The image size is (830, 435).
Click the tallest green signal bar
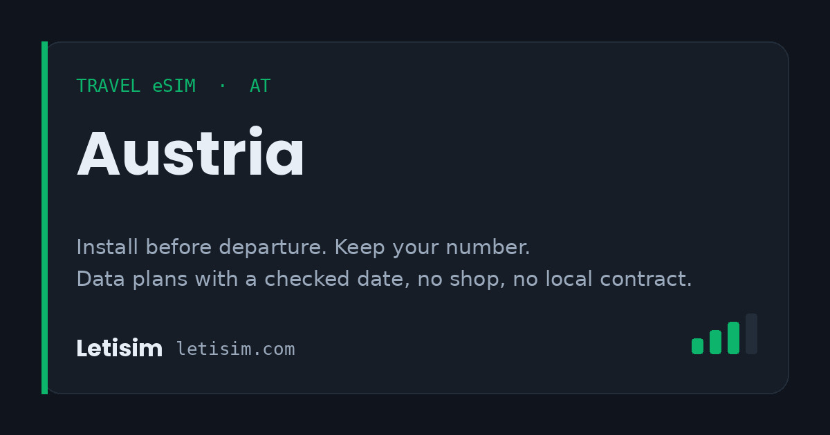(733, 338)
